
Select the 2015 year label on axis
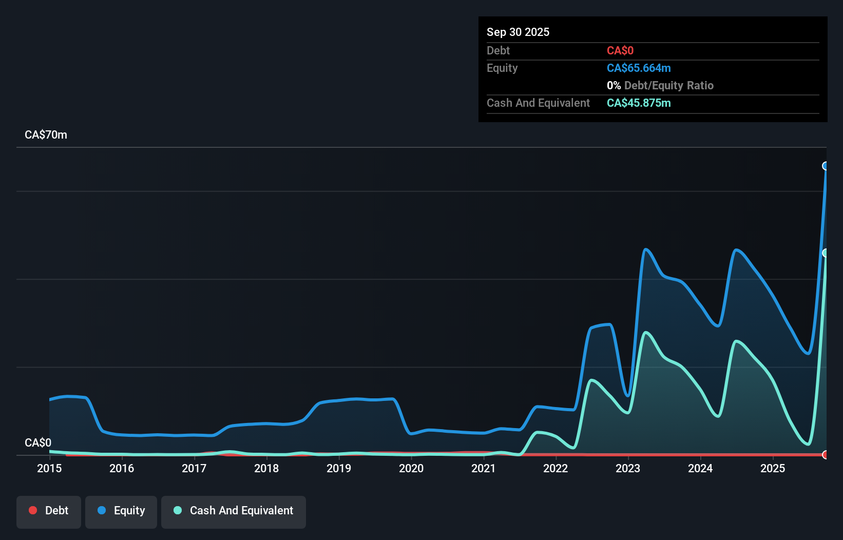coord(49,468)
